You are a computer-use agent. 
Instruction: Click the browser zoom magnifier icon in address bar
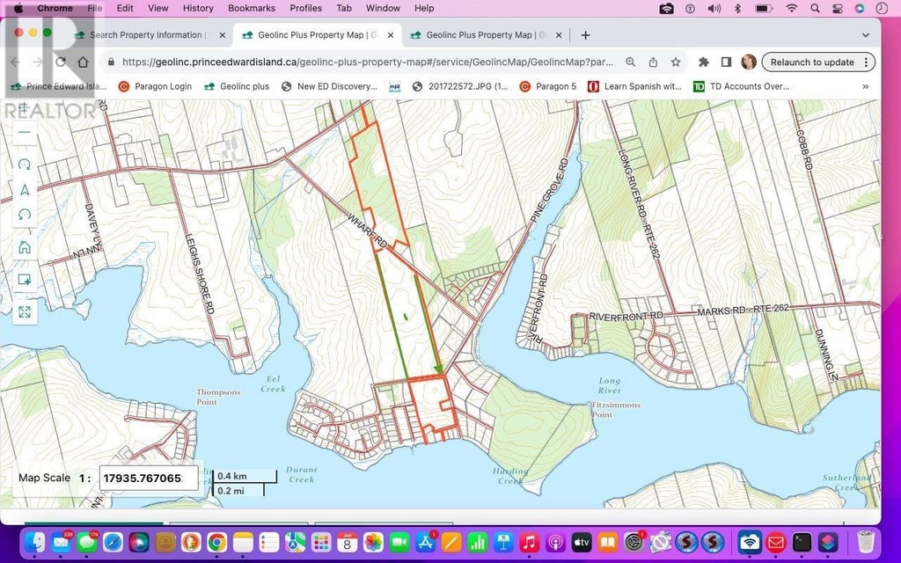[x=630, y=62]
